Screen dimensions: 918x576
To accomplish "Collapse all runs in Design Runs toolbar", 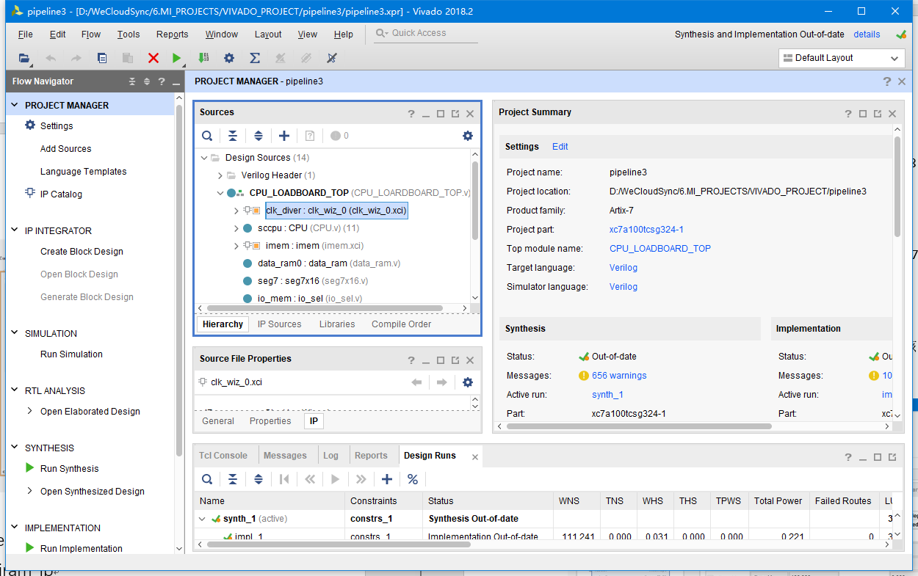I will [233, 479].
